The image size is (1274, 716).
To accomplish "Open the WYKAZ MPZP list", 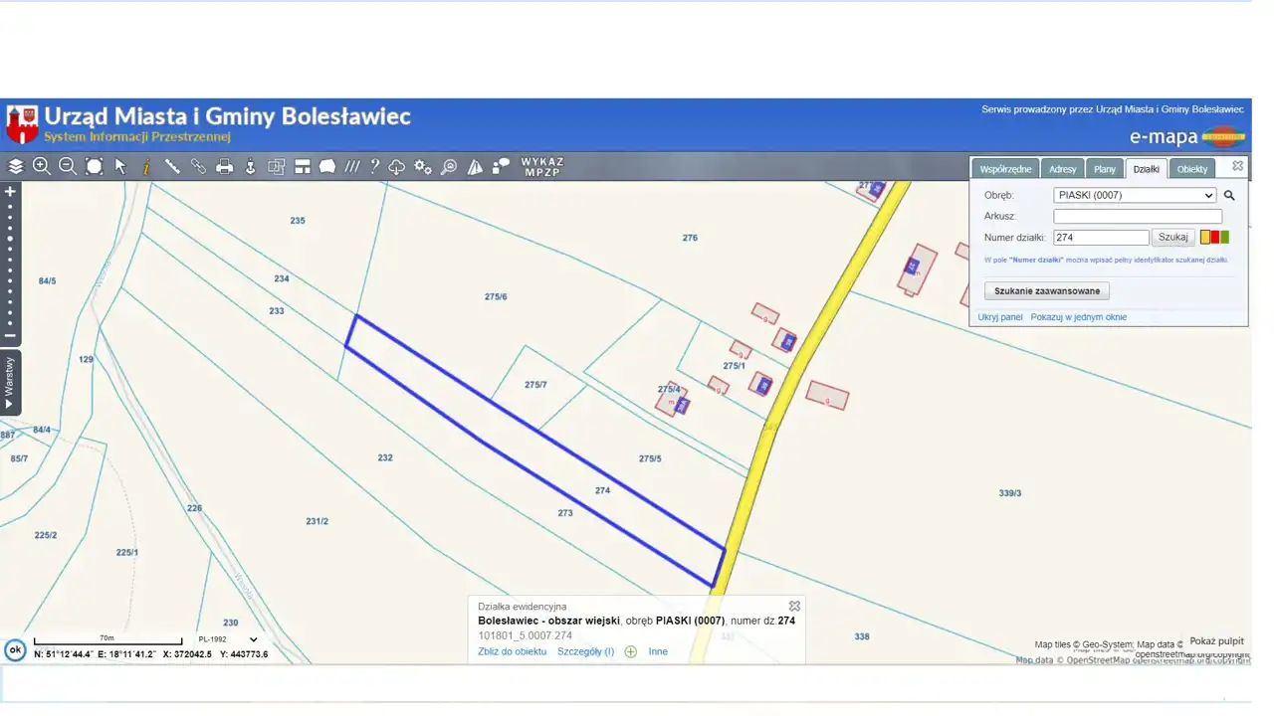I will [x=542, y=166].
